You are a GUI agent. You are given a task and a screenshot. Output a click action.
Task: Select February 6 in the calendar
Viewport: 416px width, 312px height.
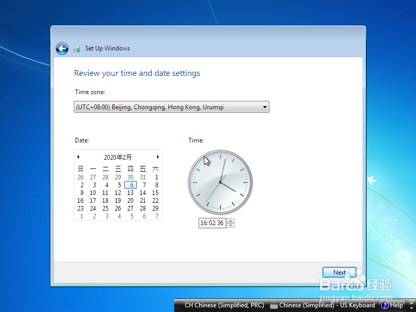[x=131, y=185]
